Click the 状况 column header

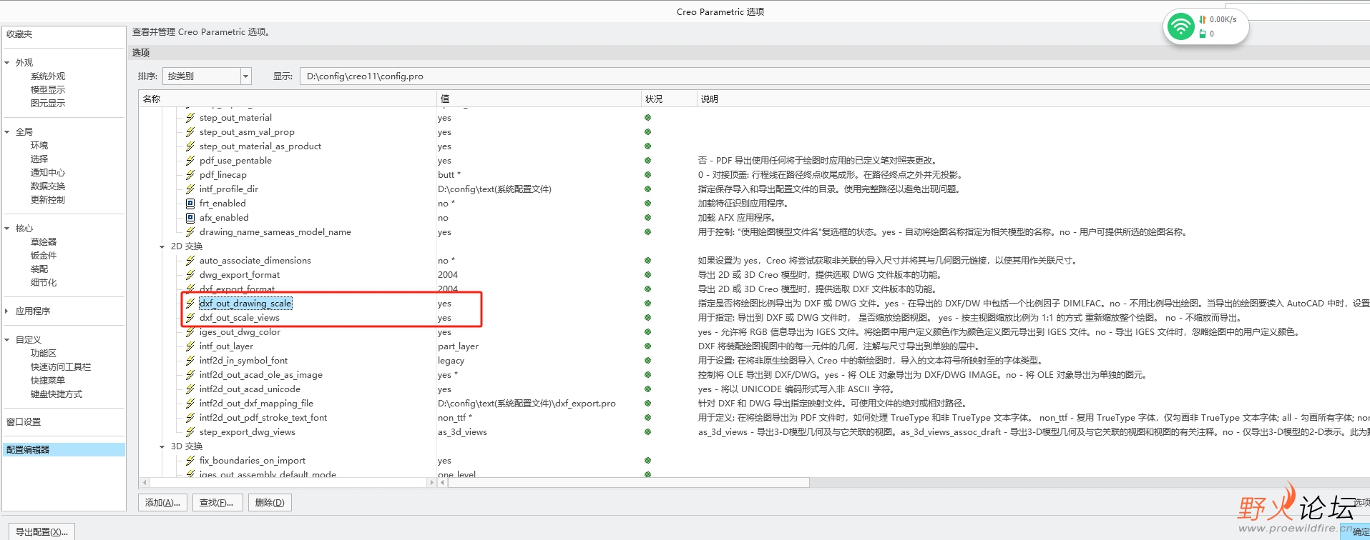coord(669,99)
